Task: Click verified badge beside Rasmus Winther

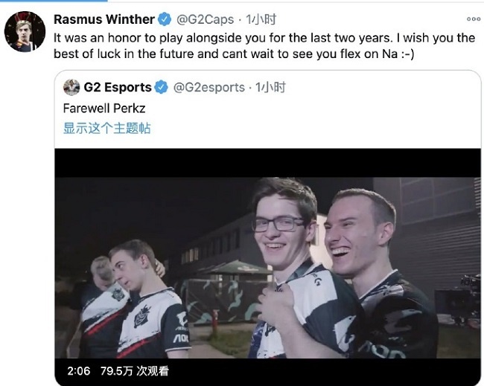Action: [165, 19]
